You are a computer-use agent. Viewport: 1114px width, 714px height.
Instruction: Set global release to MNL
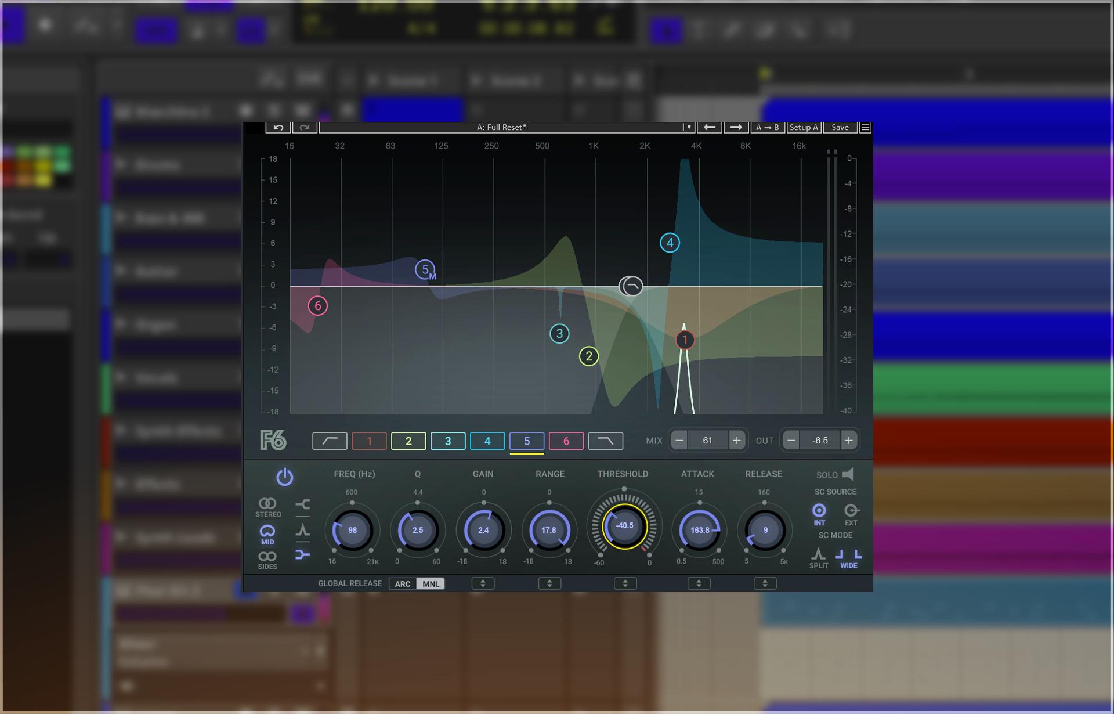[x=431, y=584]
